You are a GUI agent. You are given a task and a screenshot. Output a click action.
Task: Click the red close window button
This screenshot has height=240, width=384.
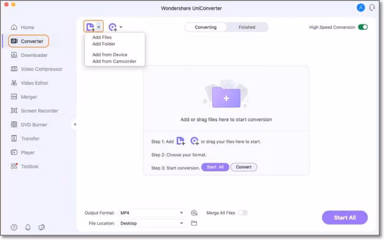(6, 4)
